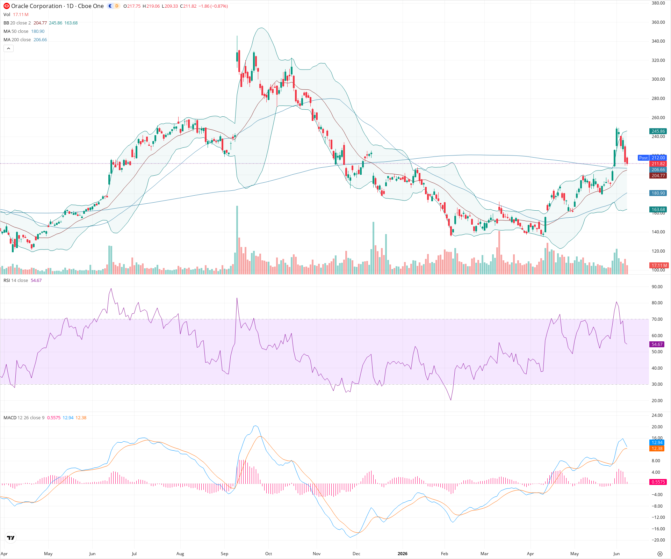Select the Vol 17.11 M legend
Viewport: 671px width, 559px height.
click(16, 14)
